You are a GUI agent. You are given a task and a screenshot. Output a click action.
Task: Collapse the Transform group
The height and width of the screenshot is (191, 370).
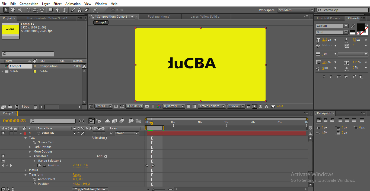click(x=26, y=175)
